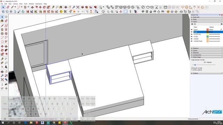Viewport: 223px width, 125px height.
Task: Select the Position Camera tool
Action: click(2, 84)
